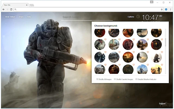Pick the city skyline over water thumbnail
This screenshot has width=174, height=109.
142,33
